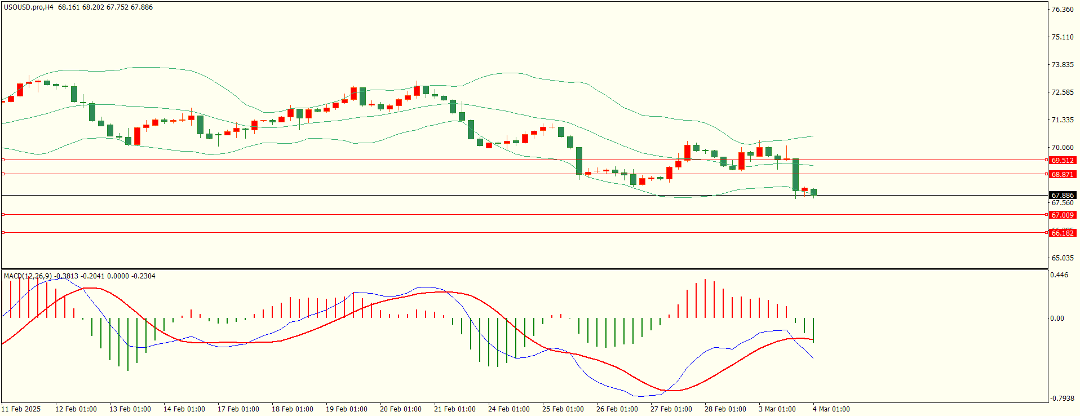Click the MACD(12,26,9) indicator label

[x=28, y=276]
